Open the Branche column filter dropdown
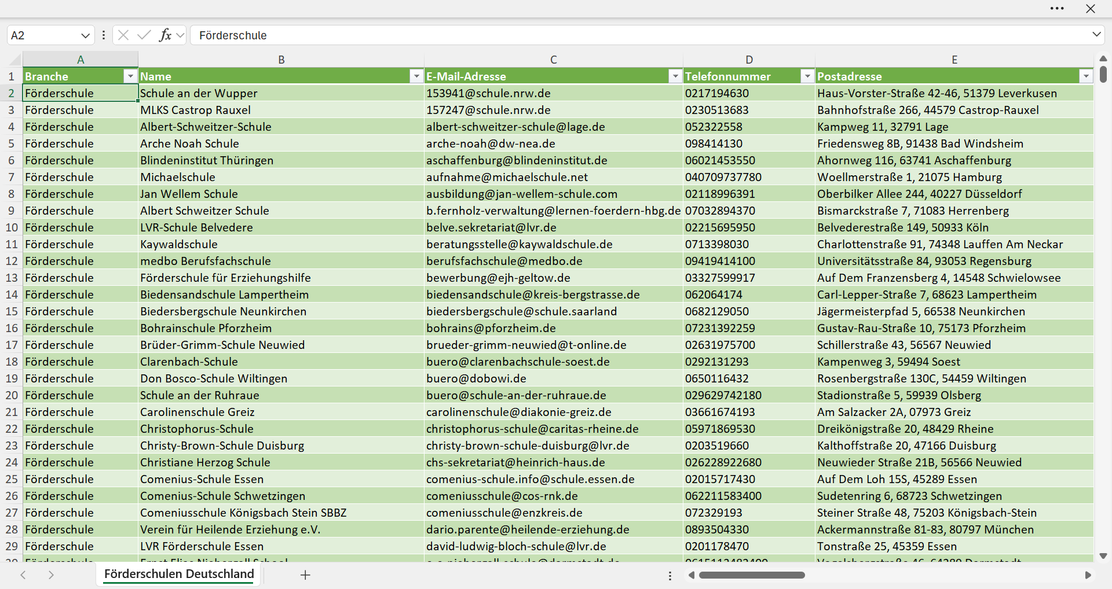 [130, 76]
